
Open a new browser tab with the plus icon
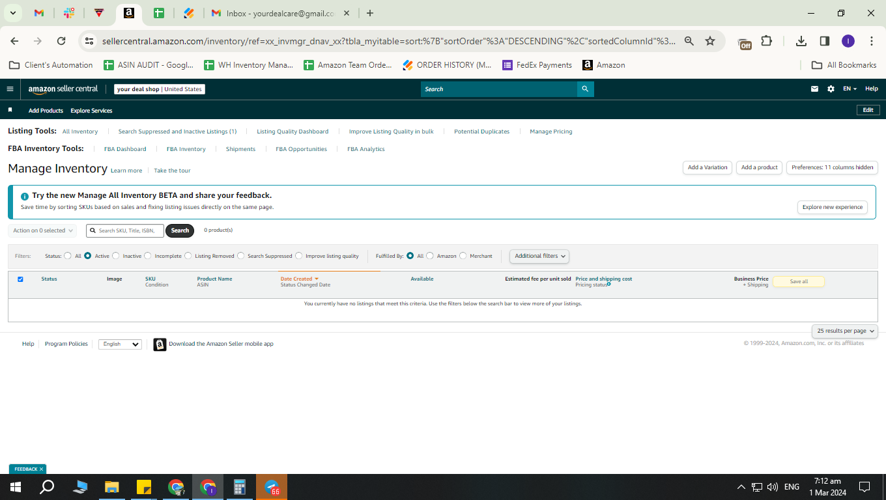pyautogui.click(x=370, y=13)
